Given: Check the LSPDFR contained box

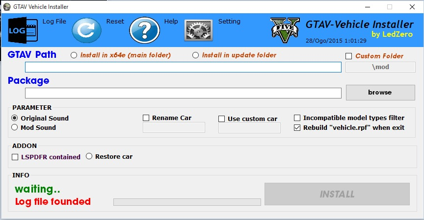Looking at the screenshot, I should pos(15,157).
